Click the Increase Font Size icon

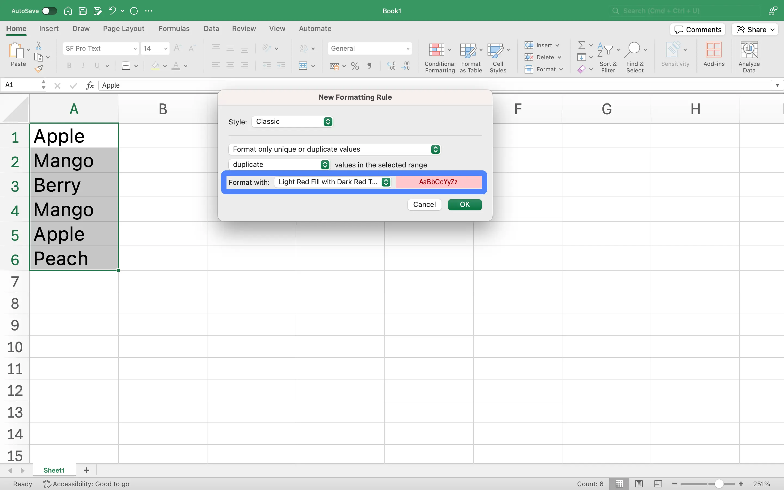coord(177,48)
